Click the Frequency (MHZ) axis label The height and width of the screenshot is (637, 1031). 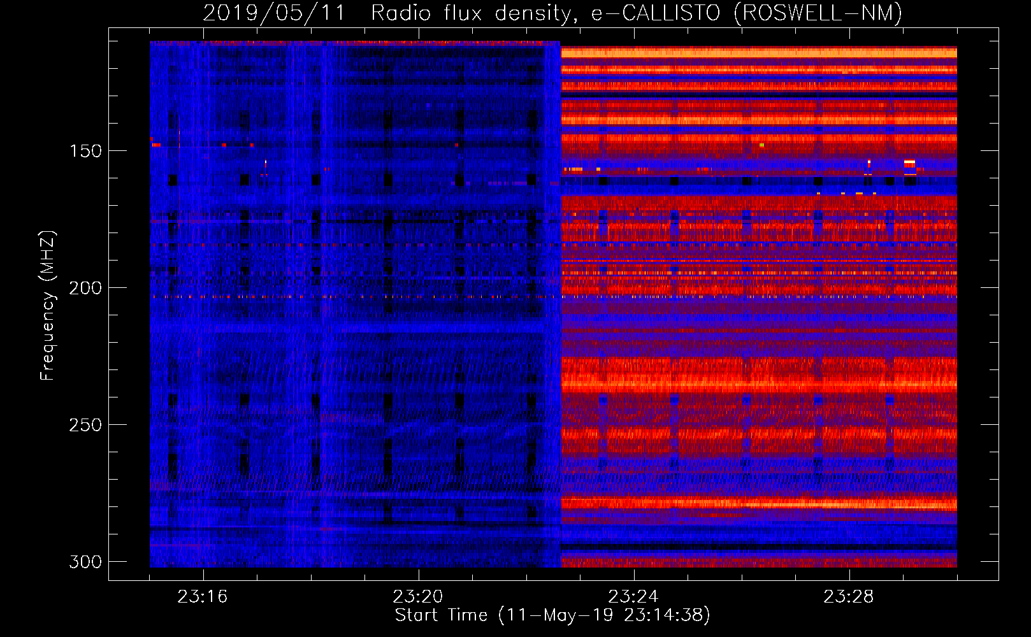pos(48,306)
